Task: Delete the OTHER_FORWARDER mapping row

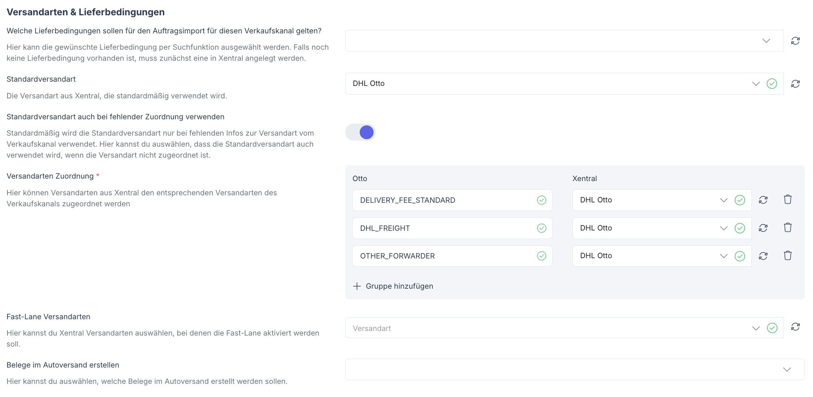Action: [788, 255]
